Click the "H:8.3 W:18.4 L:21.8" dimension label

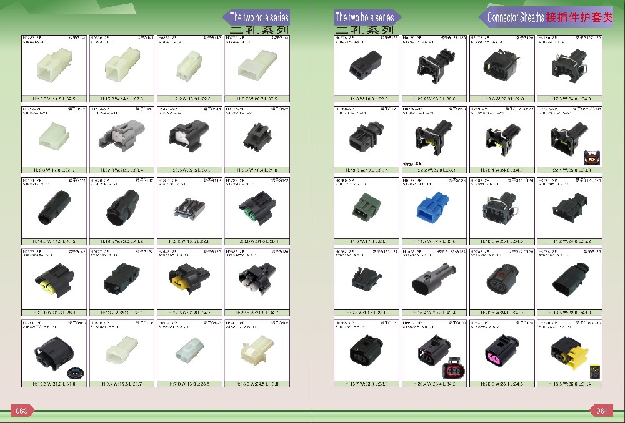257,170
